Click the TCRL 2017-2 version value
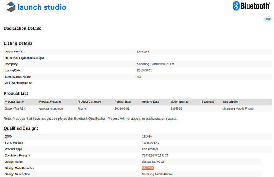Screen dimensions: 274x177 (x=150, y=143)
